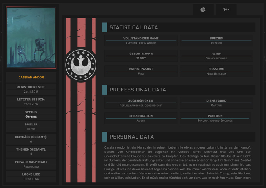
Task: Click the Looks Like Diego Luna entry
Action: [31, 176]
